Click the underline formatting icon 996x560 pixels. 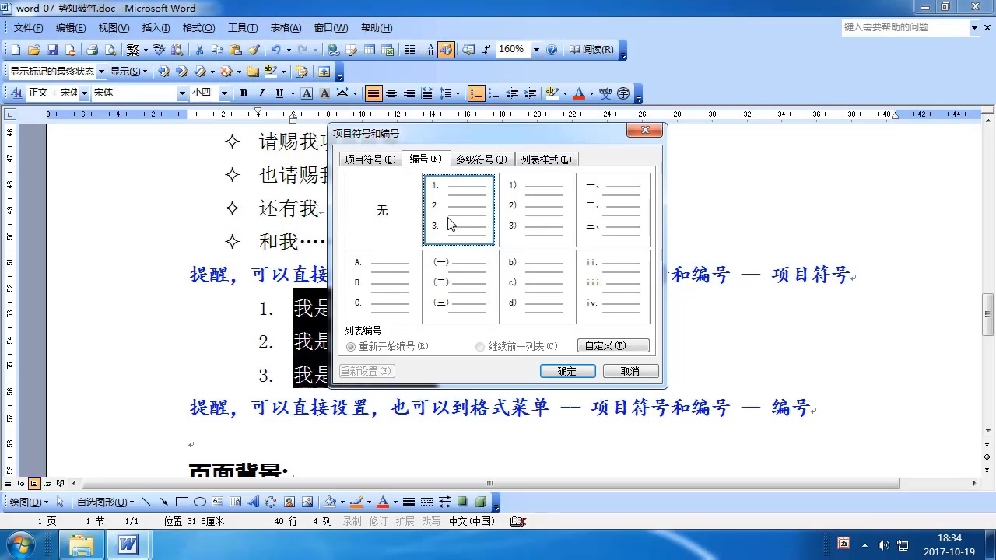[x=279, y=93]
